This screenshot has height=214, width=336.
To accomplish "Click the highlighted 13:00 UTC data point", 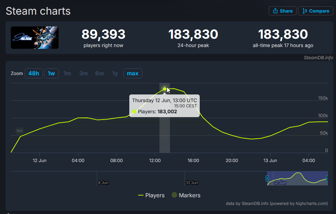I will [165, 89].
